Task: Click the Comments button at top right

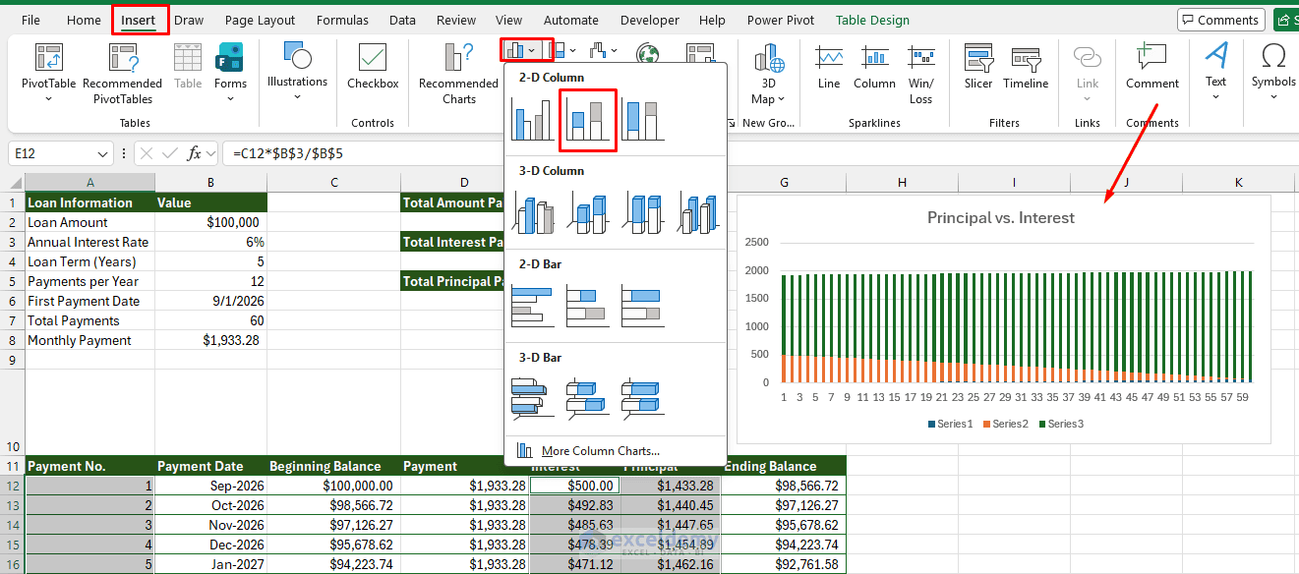Action: click(1220, 20)
